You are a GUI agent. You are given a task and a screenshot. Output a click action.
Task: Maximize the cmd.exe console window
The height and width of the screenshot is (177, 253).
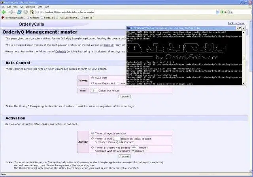[x=240, y=28]
